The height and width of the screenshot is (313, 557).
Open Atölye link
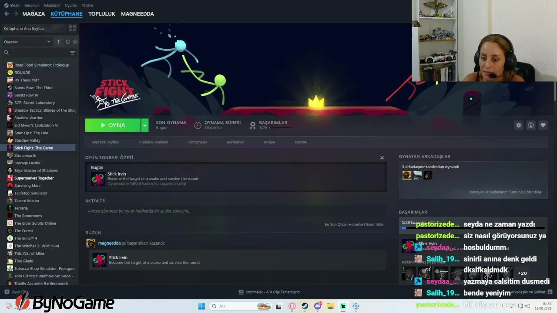(x=269, y=142)
